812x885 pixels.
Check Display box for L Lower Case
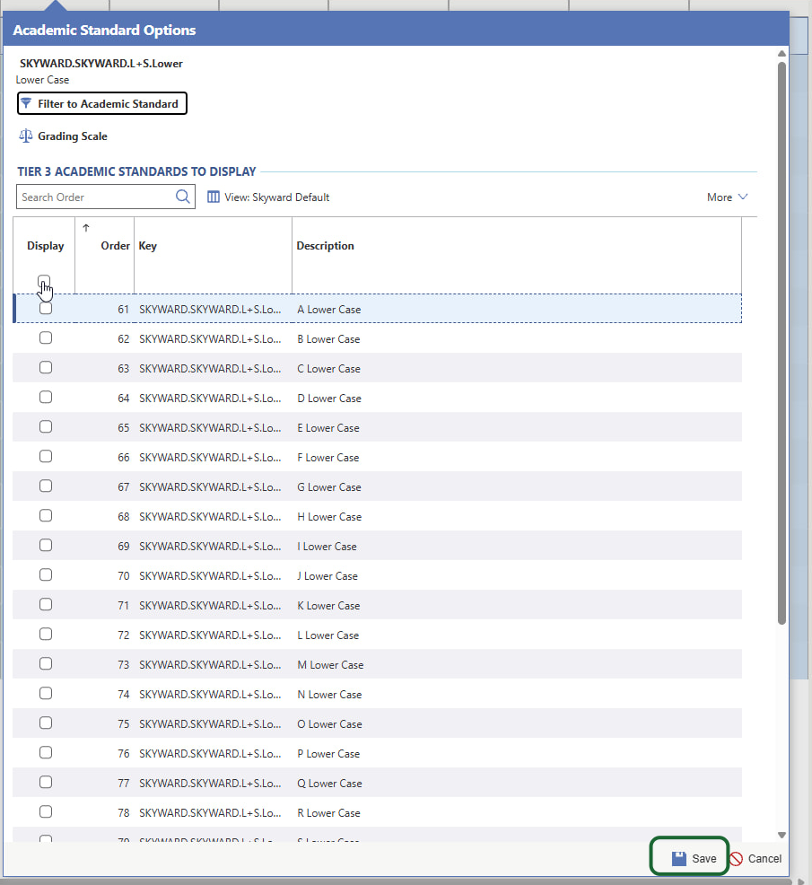tap(46, 634)
